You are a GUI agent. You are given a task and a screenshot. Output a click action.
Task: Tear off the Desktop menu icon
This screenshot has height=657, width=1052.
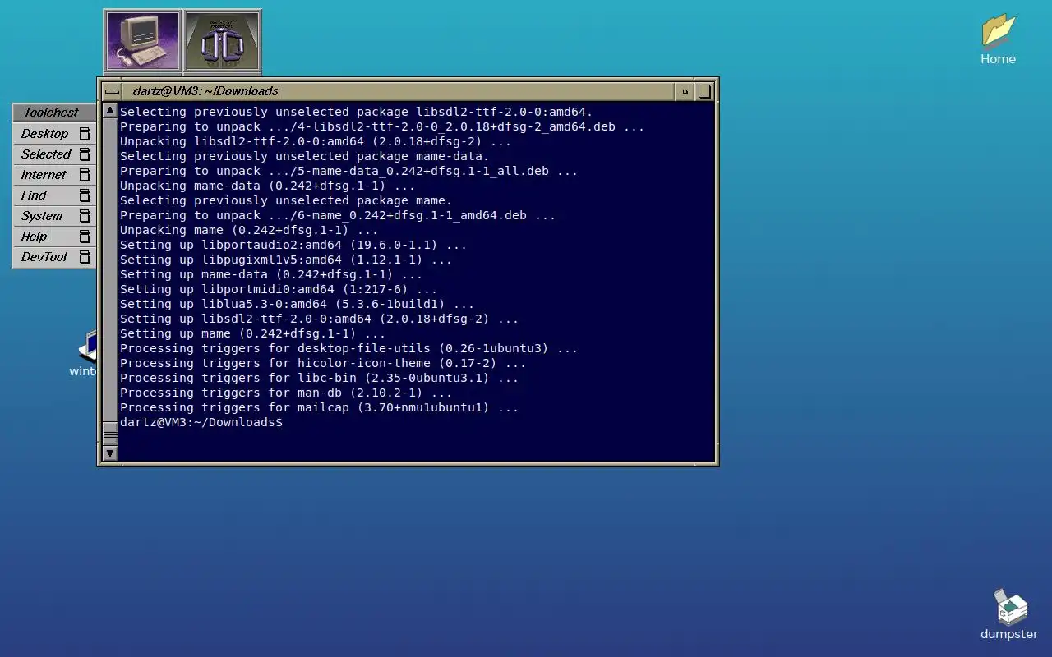click(x=84, y=134)
